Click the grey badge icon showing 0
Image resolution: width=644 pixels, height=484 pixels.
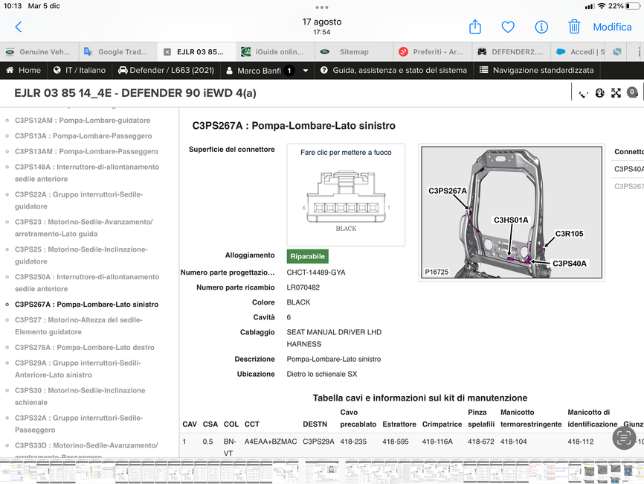[632, 93]
